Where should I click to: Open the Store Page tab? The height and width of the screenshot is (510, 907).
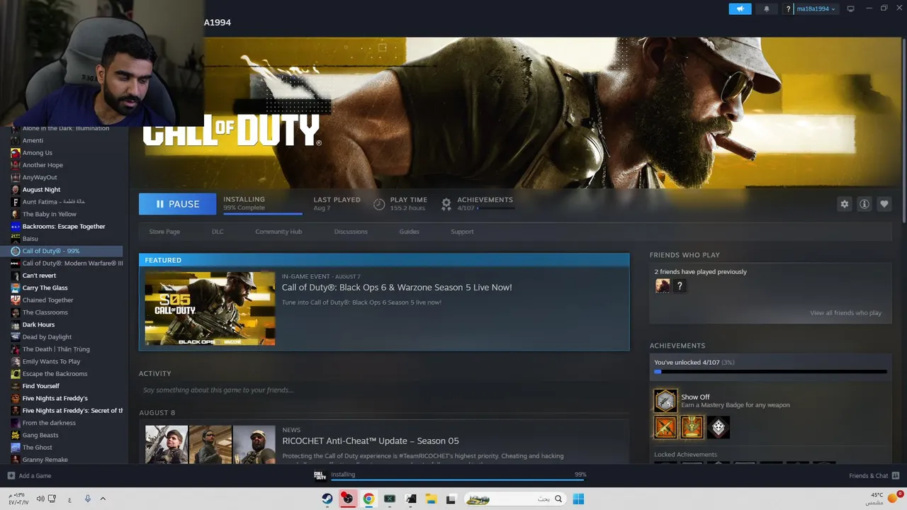[164, 232]
